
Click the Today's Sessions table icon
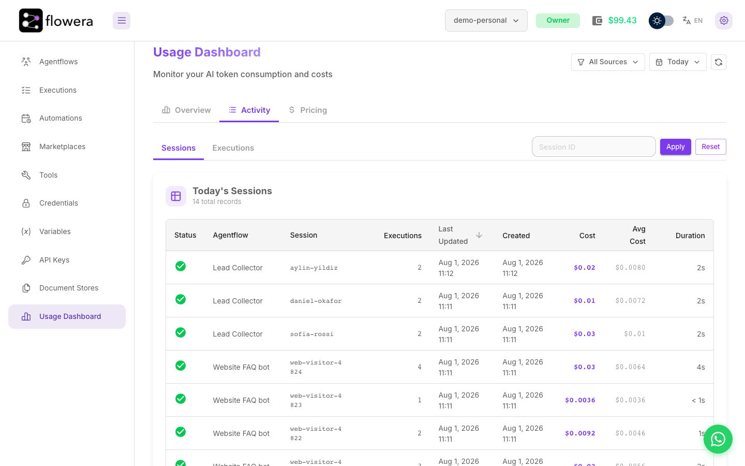click(176, 196)
